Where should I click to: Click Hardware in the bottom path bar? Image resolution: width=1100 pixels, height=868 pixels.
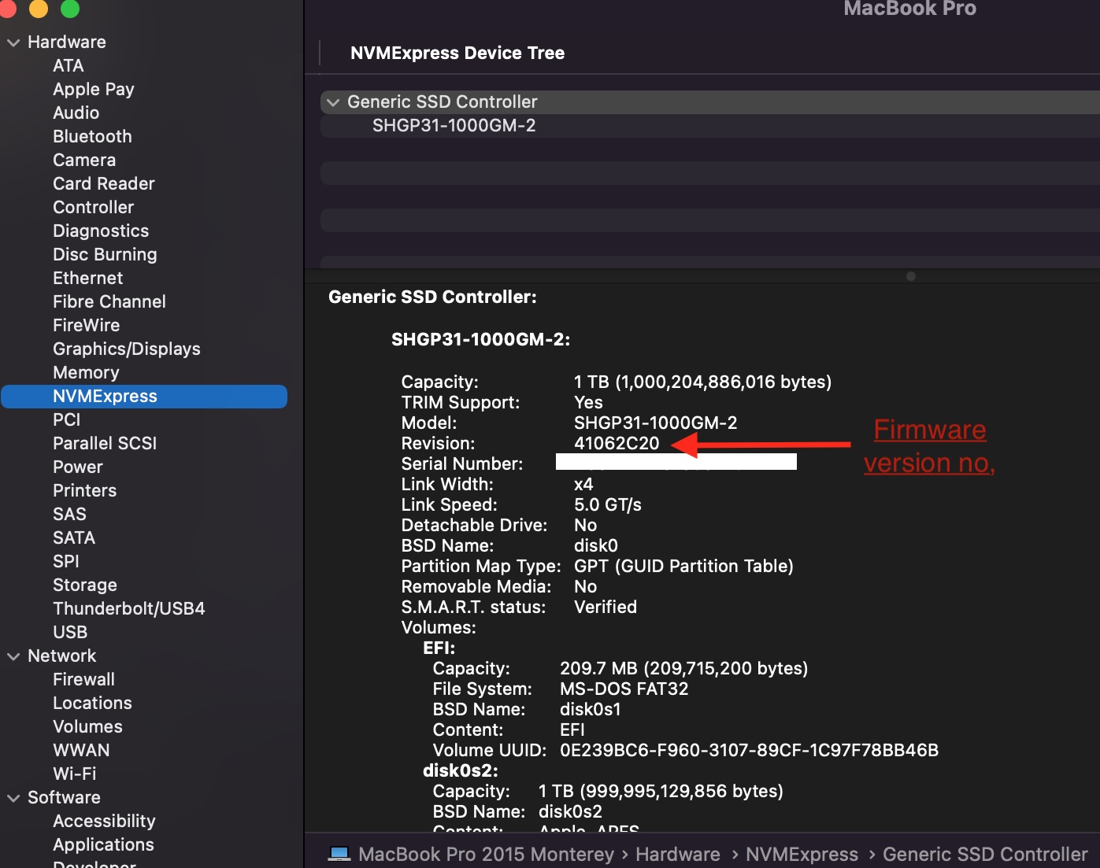point(678,855)
